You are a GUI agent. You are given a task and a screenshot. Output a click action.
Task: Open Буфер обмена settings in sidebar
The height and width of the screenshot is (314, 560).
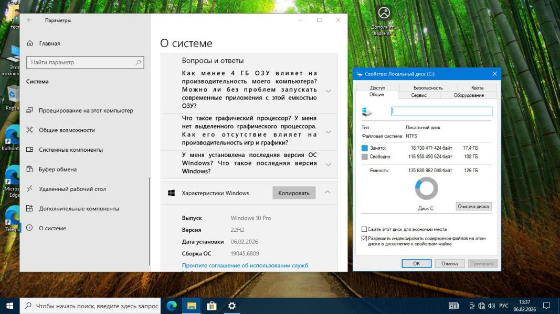58,170
